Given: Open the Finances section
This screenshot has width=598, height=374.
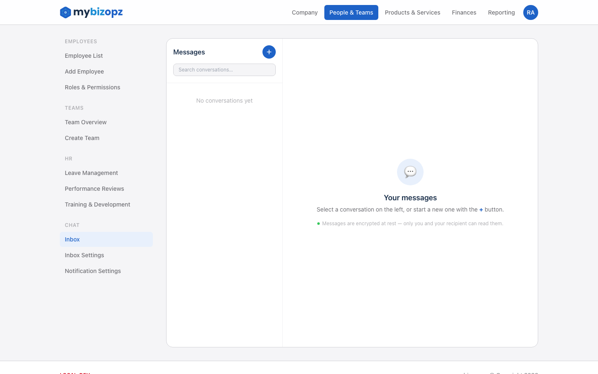Looking at the screenshot, I should click(x=464, y=12).
